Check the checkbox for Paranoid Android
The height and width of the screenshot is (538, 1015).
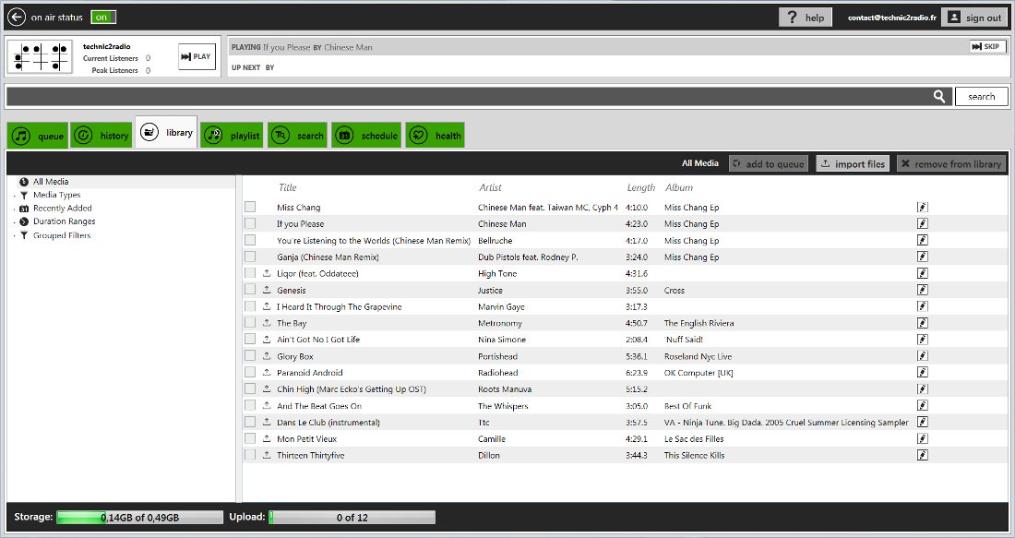250,373
